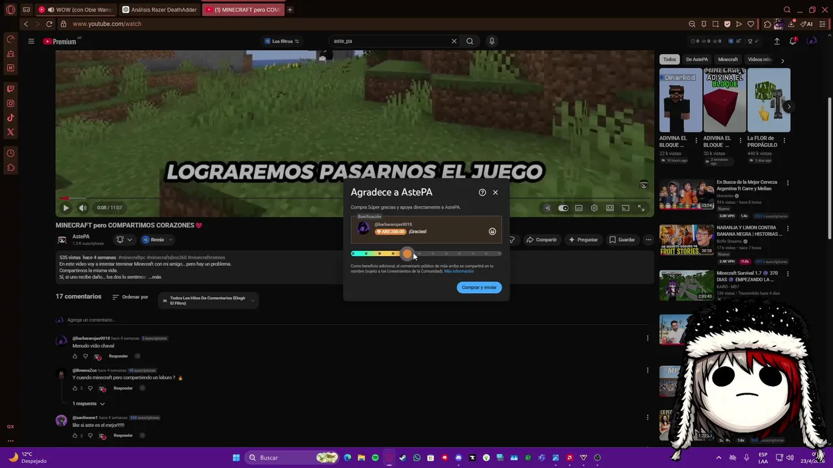Close the Agradece a AstePA dialog
Screen dimensions: 833x468
coord(495,192)
